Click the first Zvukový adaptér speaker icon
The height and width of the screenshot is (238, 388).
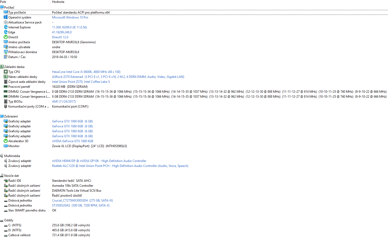pyautogui.click(x=5, y=161)
